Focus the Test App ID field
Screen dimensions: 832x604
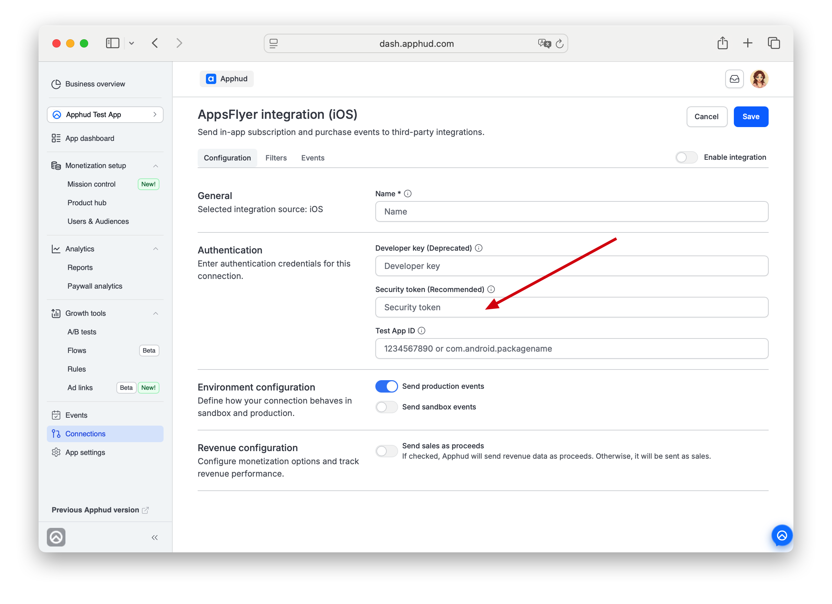[572, 349]
